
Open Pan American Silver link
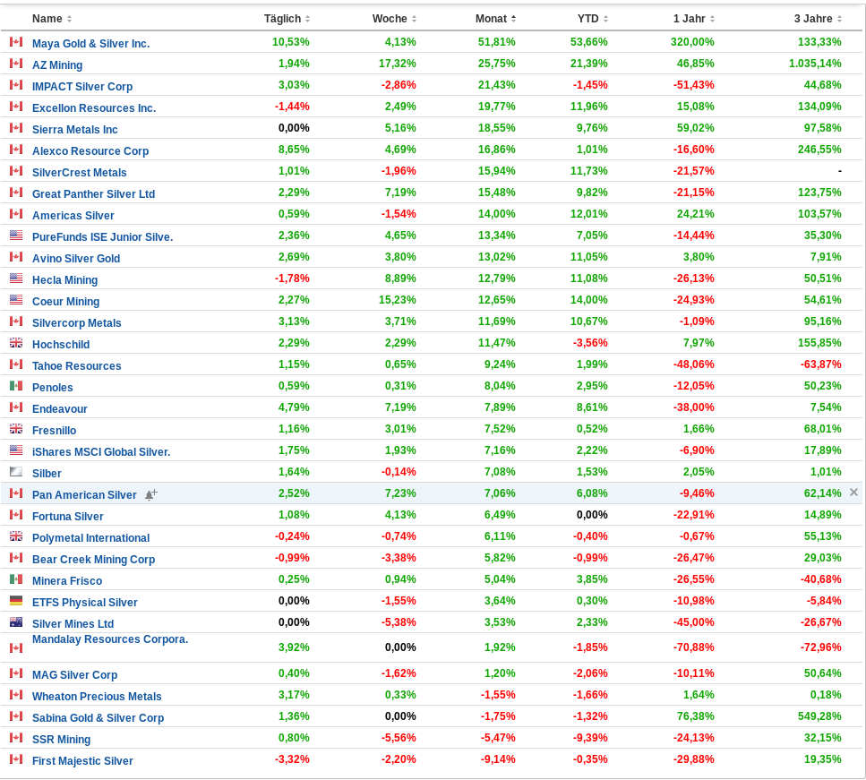coord(84,495)
